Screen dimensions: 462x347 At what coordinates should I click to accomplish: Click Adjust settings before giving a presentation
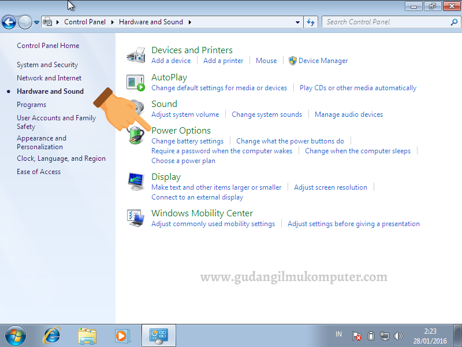(x=353, y=224)
